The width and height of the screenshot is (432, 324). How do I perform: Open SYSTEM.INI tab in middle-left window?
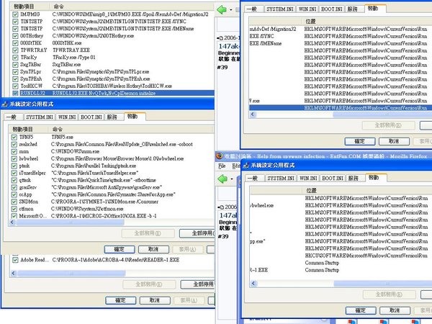coord(40,117)
